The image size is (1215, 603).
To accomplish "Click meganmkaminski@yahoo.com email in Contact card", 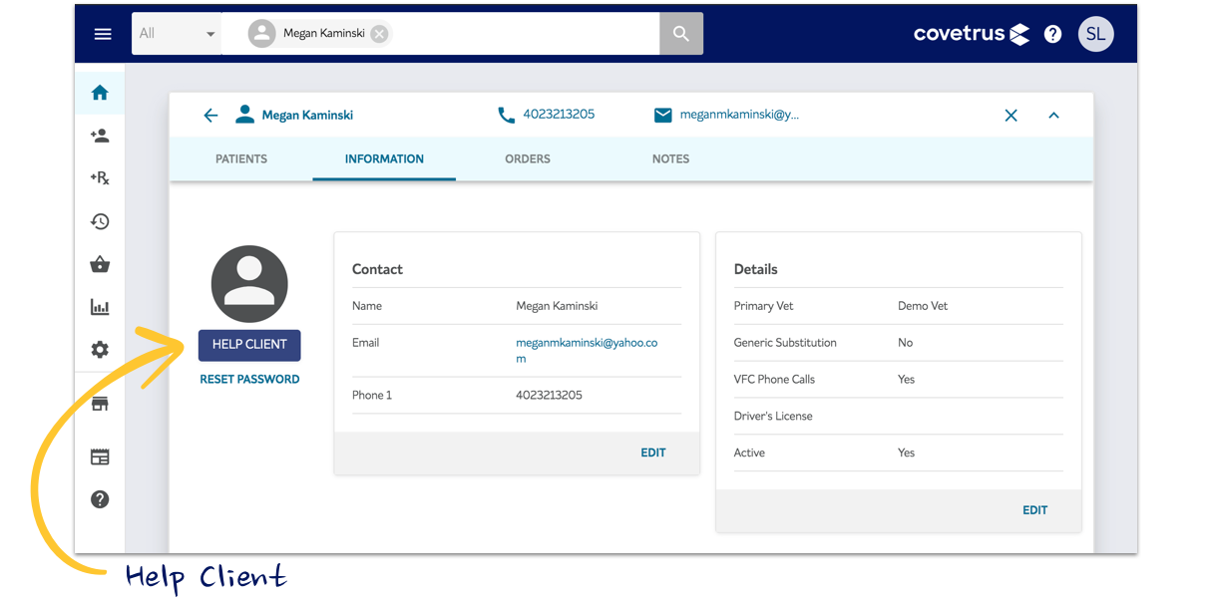I will point(587,351).
